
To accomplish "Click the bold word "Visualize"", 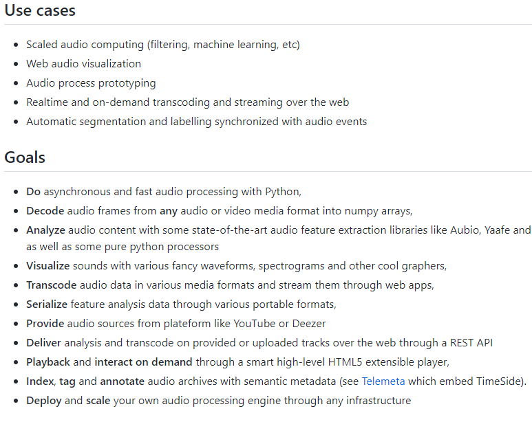I will [x=48, y=265].
